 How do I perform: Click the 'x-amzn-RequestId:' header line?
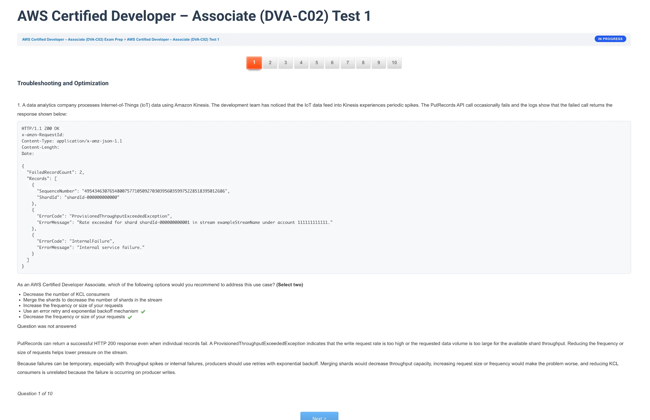(x=43, y=135)
